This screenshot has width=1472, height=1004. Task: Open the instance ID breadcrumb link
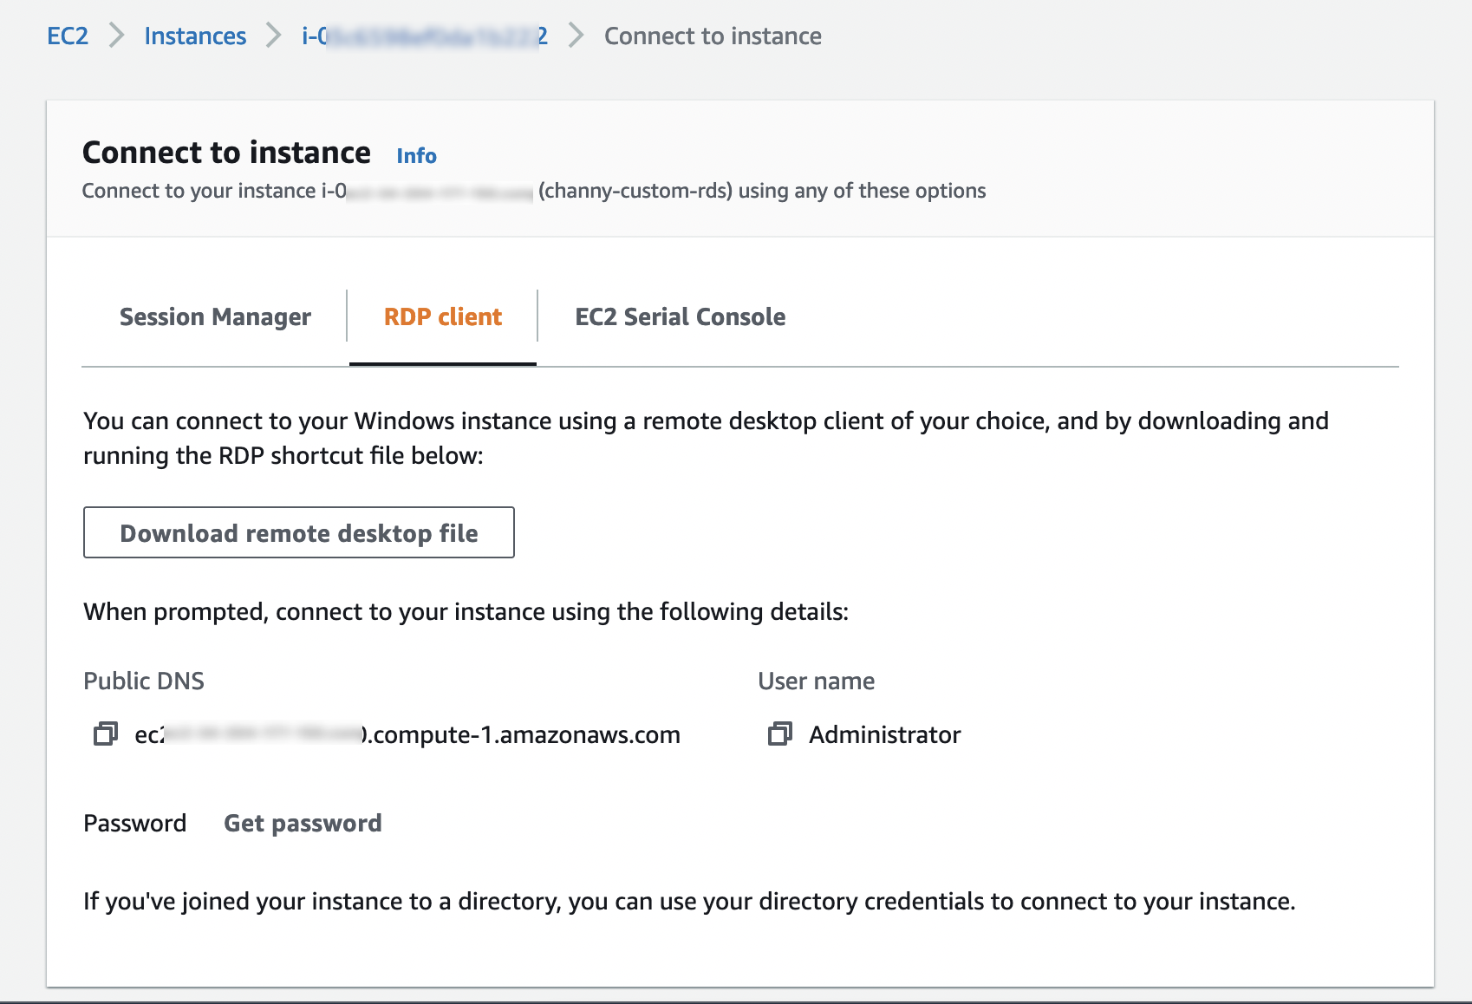coord(424,36)
